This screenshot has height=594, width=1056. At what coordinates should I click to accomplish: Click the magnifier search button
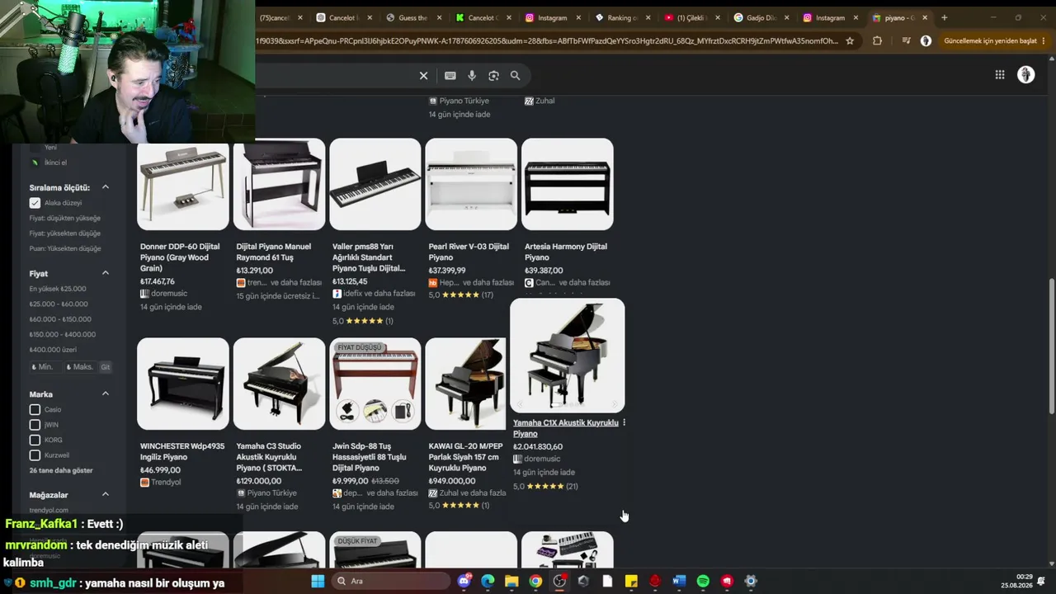coord(515,76)
